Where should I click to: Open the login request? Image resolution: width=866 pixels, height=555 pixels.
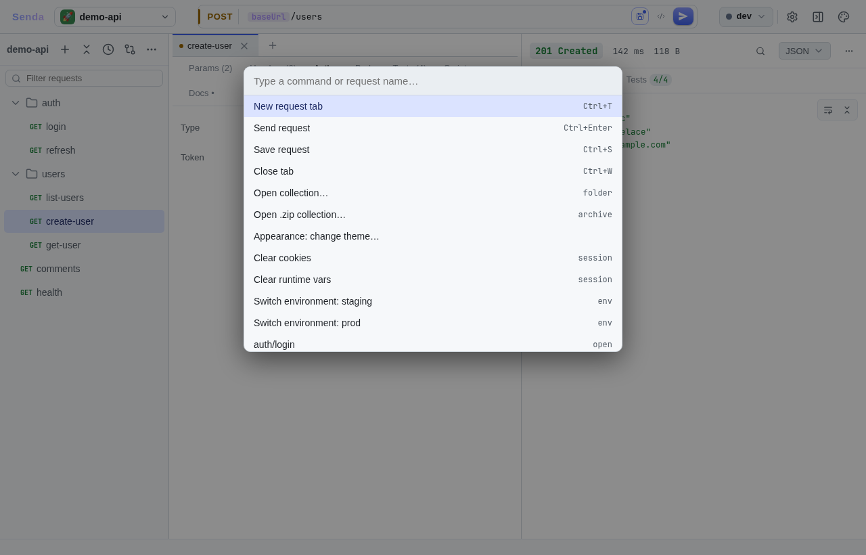pos(84,127)
